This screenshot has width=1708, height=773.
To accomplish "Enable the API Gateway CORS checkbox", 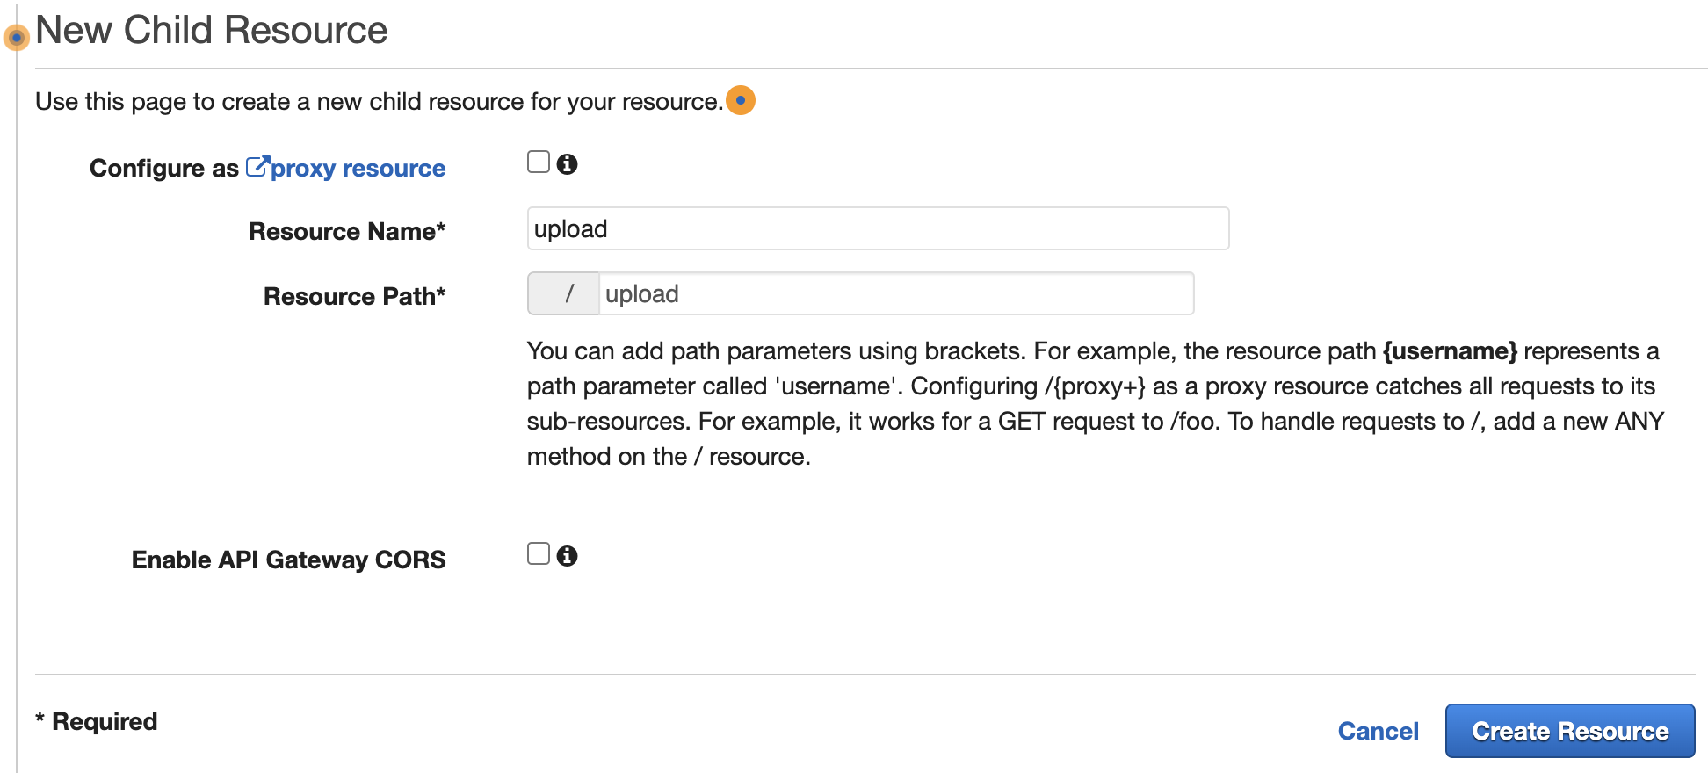I will (x=538, y=553).
